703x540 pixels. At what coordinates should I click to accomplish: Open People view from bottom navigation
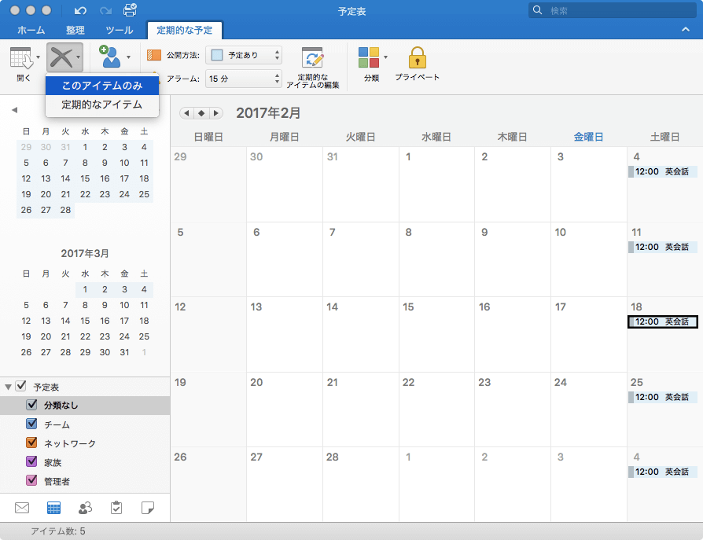tap(85, 508)
